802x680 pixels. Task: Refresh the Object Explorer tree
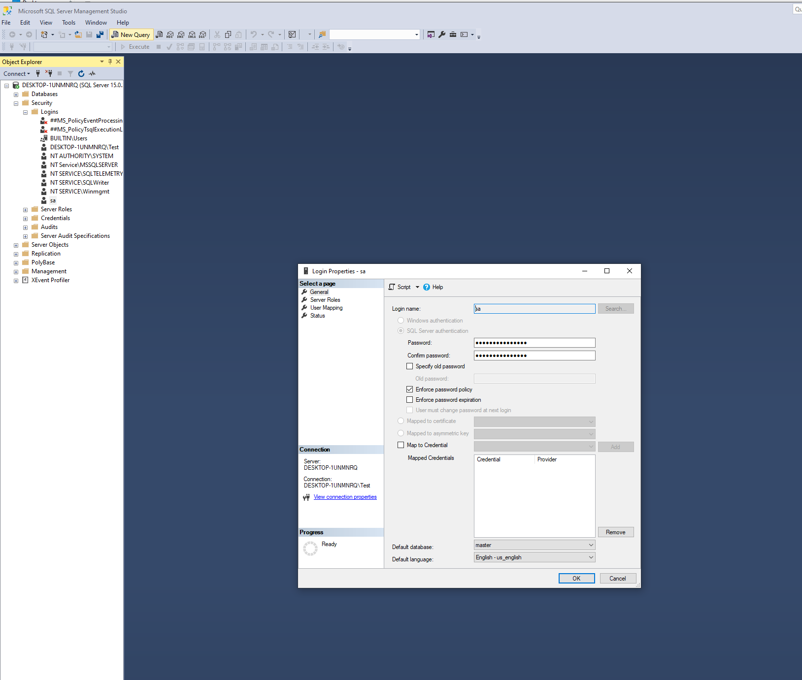81,73
